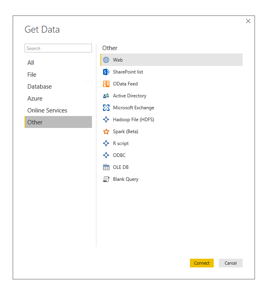Click the Blank Query scroll icon
Screen dimensions: 270x302
coord(106,179)
